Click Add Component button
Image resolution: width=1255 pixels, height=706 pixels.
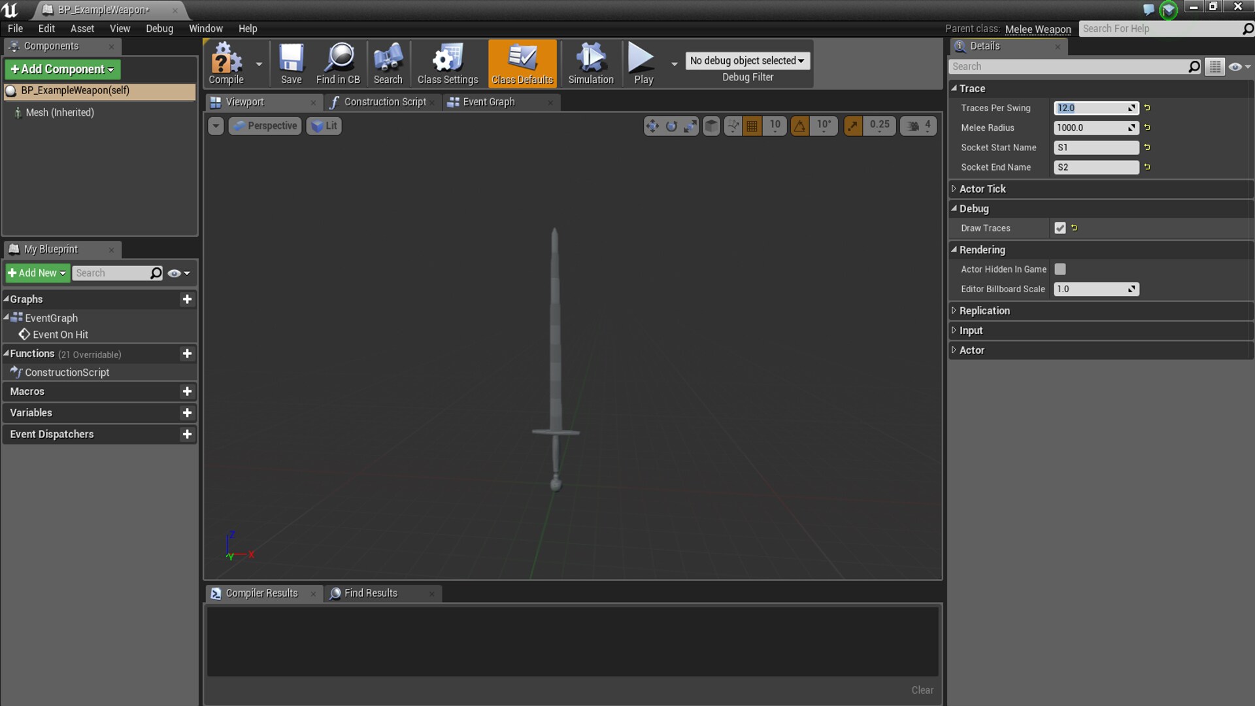(63, 69)
